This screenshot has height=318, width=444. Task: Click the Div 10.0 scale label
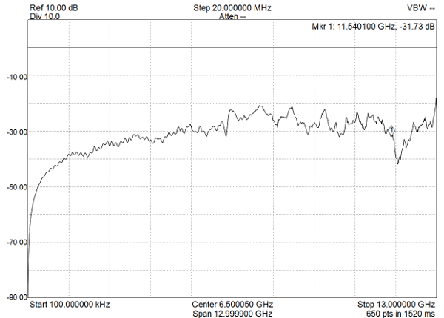(44, 16)
